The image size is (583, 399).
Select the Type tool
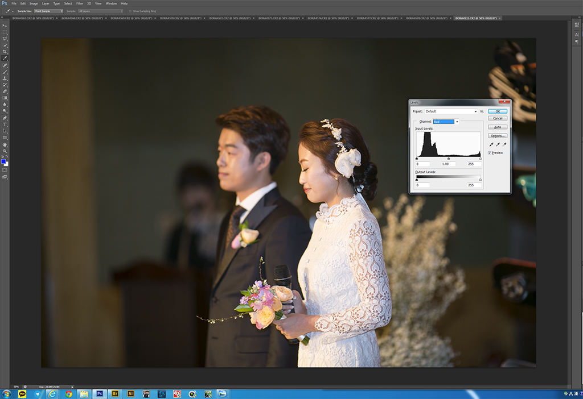point(5,124)
